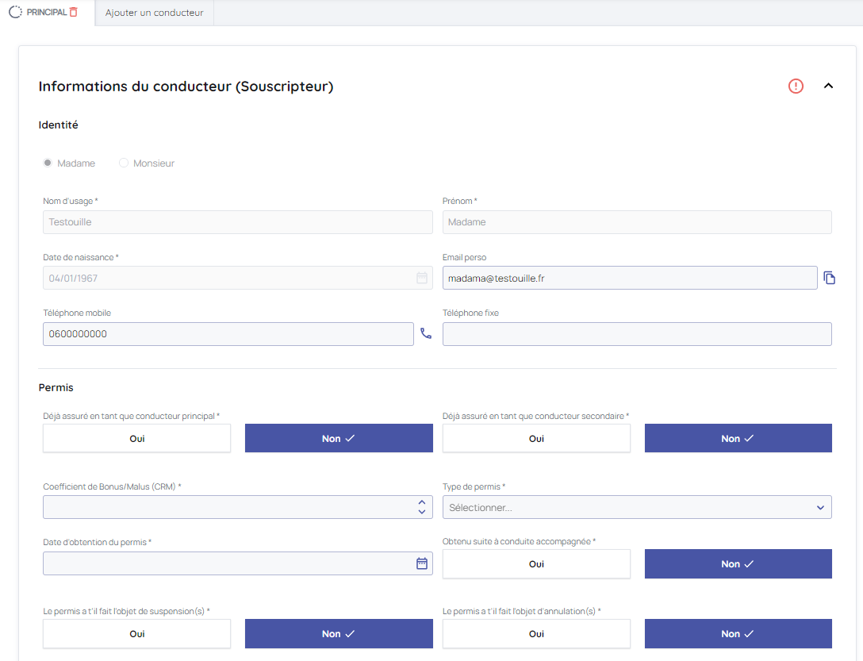
Task: Open the Ajouter un conducteur tab
Action: click(x=155, y=13)
